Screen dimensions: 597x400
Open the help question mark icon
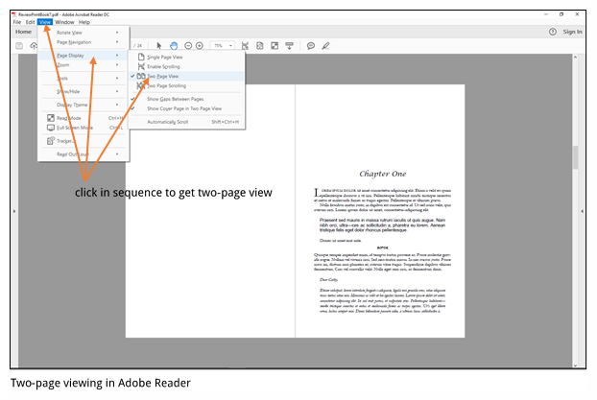click(552, 32)
